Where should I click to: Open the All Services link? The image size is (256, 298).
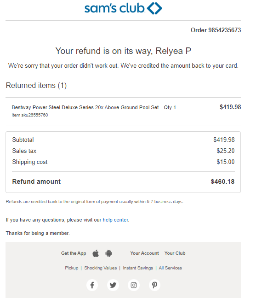pos(171,268)
